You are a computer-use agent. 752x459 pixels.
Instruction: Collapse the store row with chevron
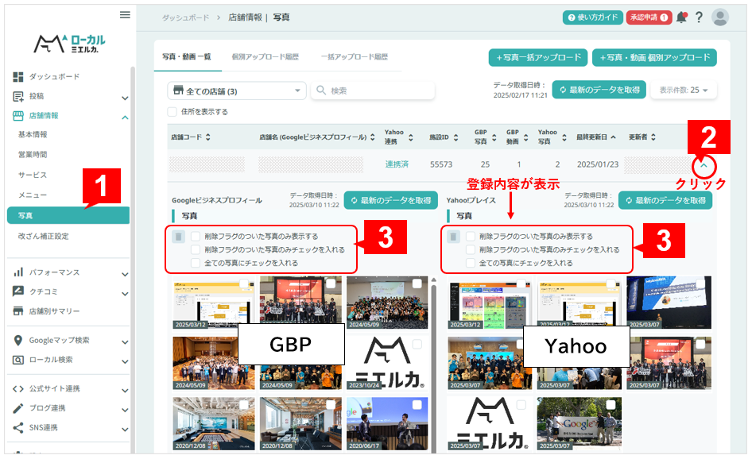tap(704, 165)
